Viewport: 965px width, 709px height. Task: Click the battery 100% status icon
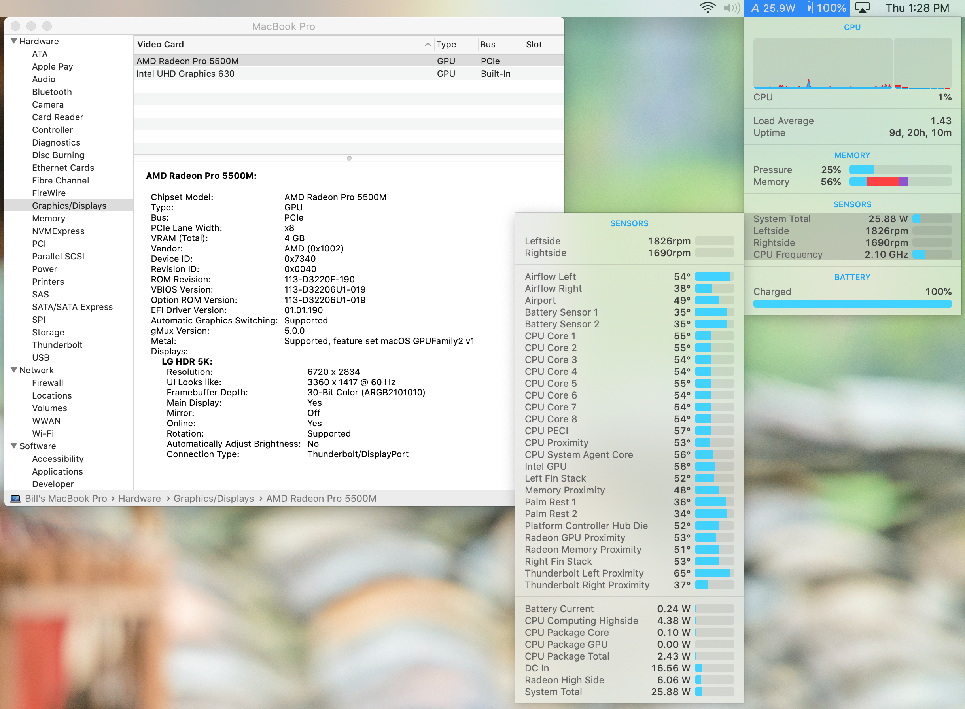825,8
